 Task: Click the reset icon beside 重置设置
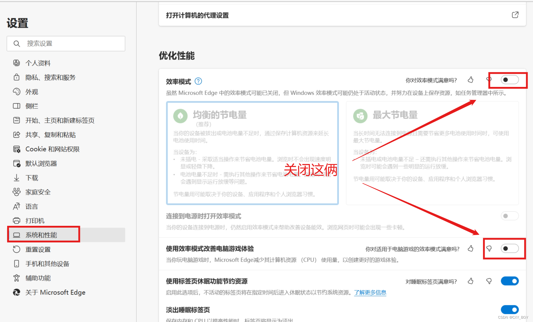[x=17, y=249]
